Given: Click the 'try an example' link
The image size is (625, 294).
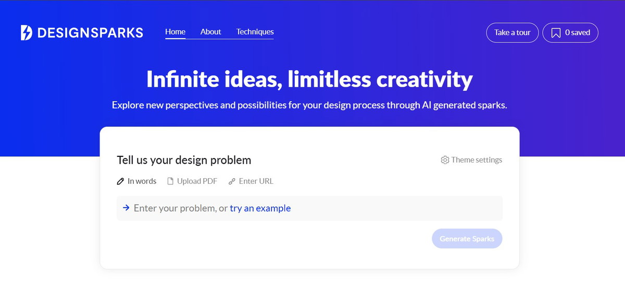Looking at the screenshot, I should (x=260, y=208).
